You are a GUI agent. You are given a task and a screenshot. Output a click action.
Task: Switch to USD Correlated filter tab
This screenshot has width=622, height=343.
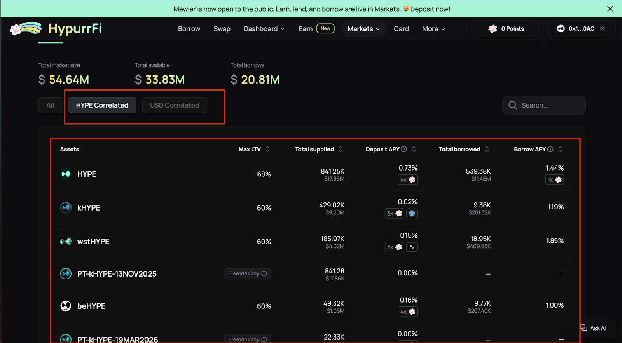pyautogui.click(x=175, y=105)
